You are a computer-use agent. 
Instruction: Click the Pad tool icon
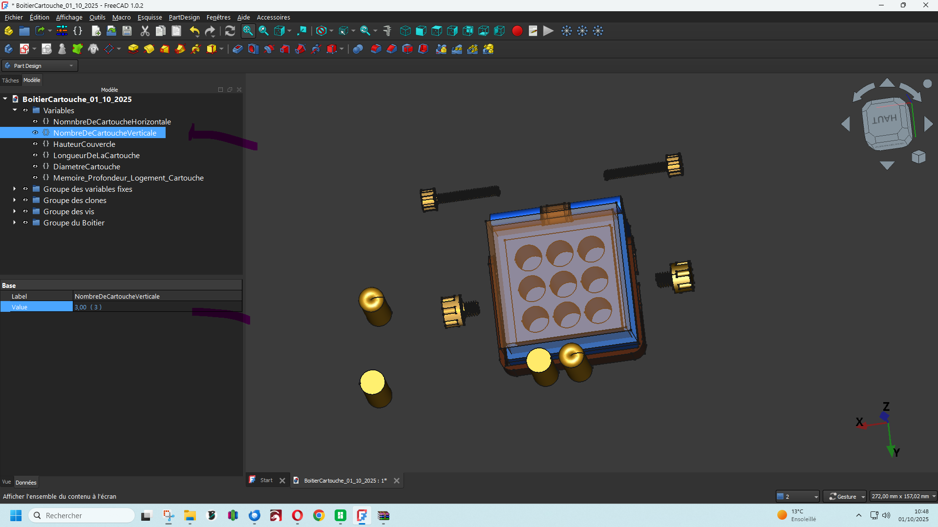pos(133,49)
